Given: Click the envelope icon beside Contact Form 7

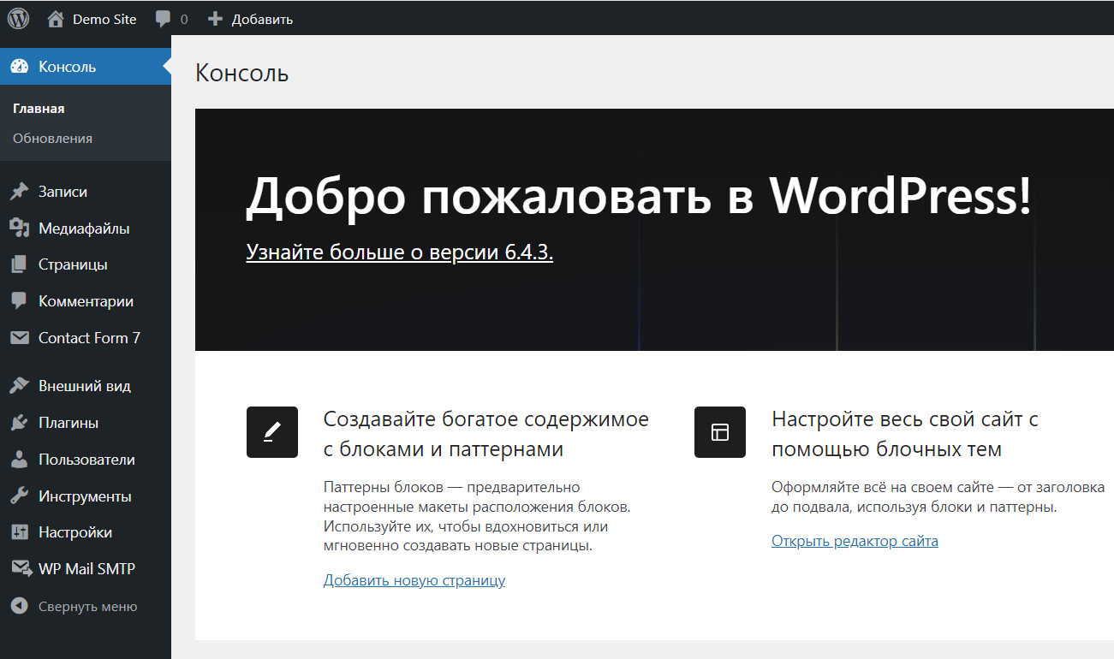Looking at the screenshot, I should (19, 338).
